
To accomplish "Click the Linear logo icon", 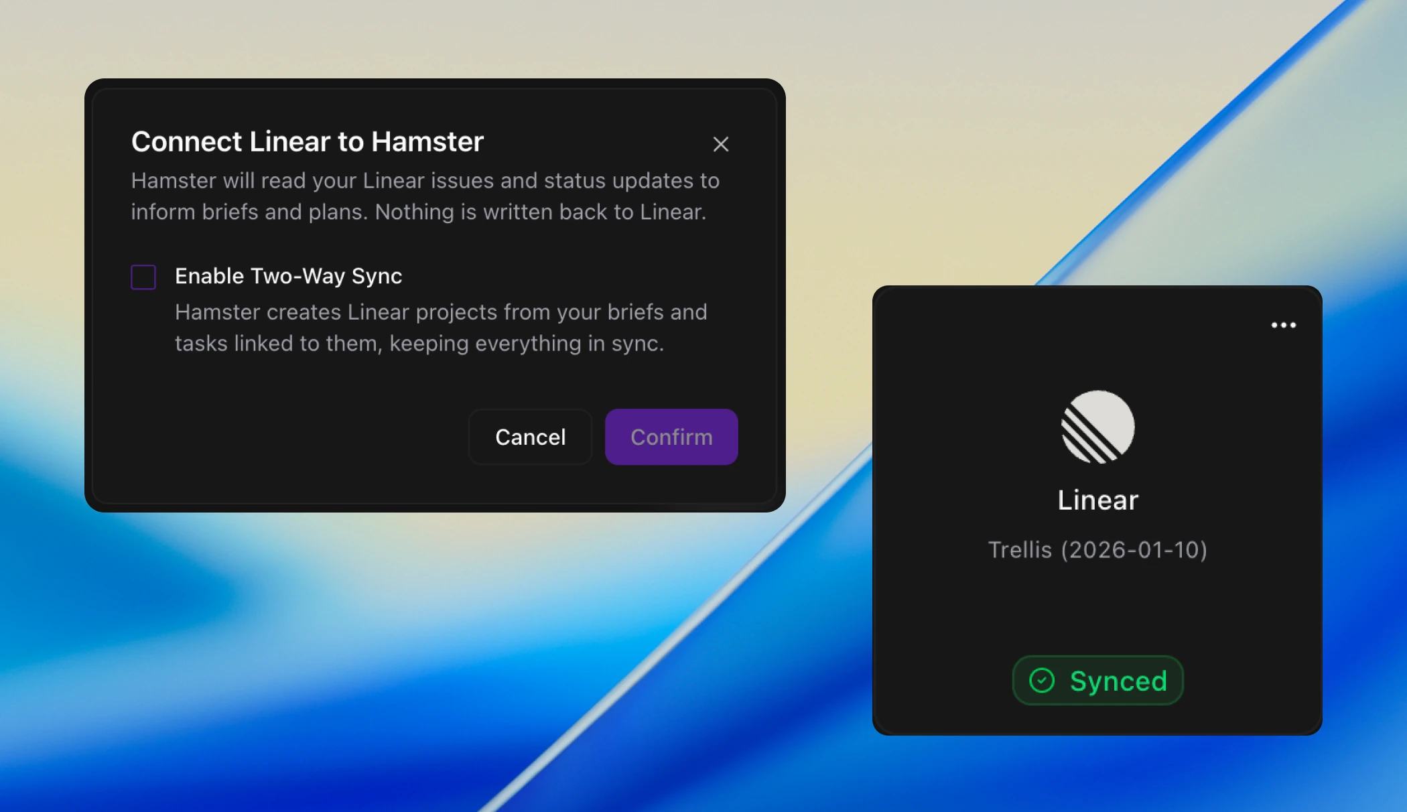I will pos(1097,427).
